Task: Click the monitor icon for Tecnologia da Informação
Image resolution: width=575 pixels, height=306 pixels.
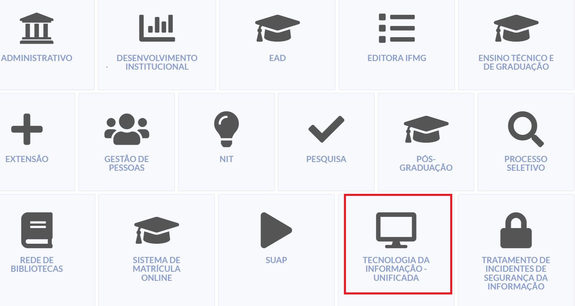Action: (396, 230)
